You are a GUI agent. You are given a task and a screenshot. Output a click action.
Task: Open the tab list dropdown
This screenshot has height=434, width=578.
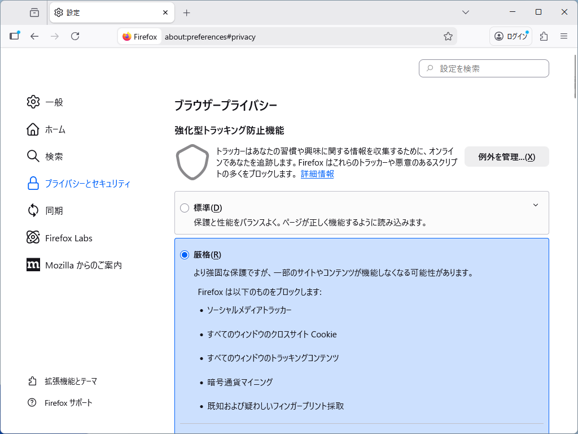coord(465,12)
